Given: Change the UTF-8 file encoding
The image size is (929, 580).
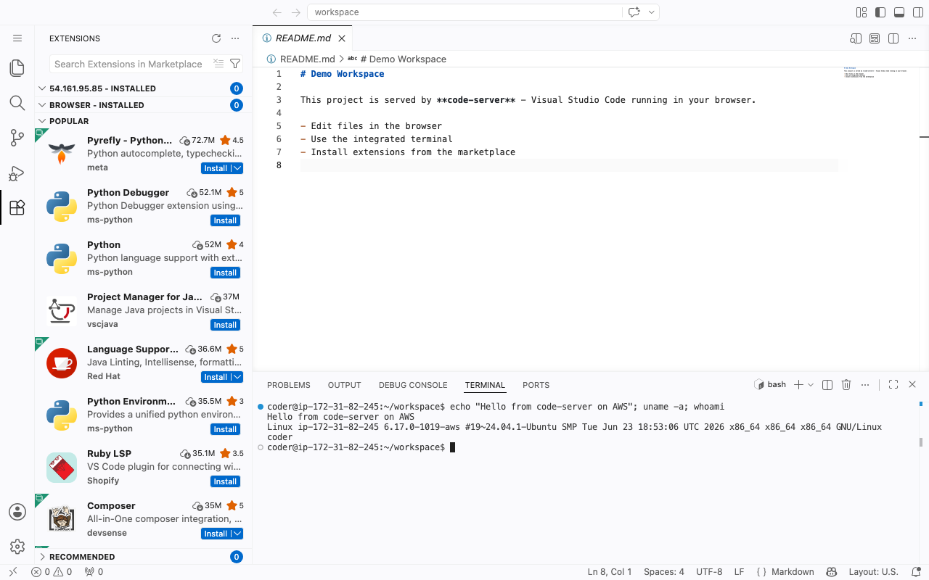Looking at the screenshot, I should (709, 572).
